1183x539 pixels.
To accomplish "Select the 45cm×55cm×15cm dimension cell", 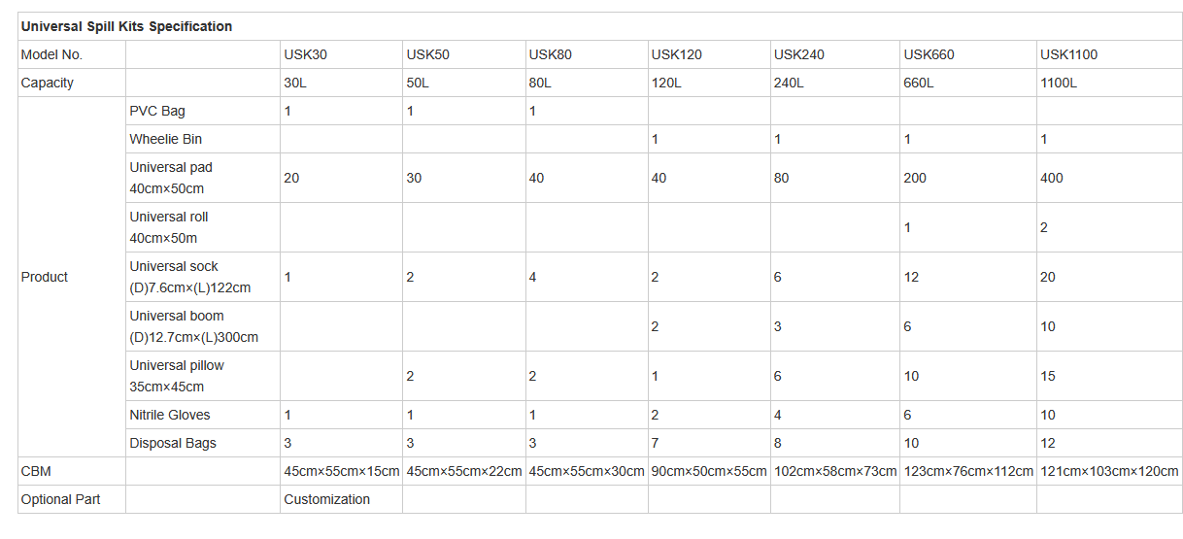I will tap(341, 471).
